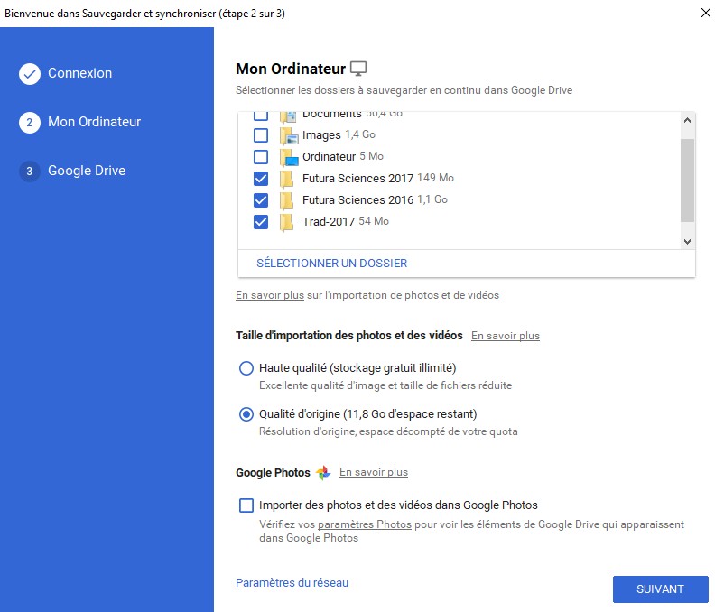This screenshot has height=612, width=715.
Task: Select Haute qualité radio option
Action: [x=246, y=368]
